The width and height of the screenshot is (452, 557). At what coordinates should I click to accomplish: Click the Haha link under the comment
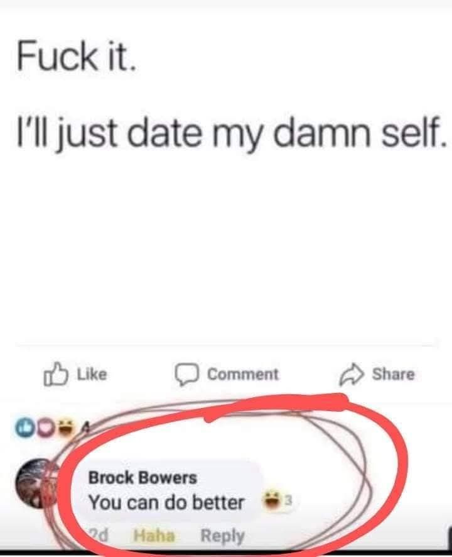154,536
